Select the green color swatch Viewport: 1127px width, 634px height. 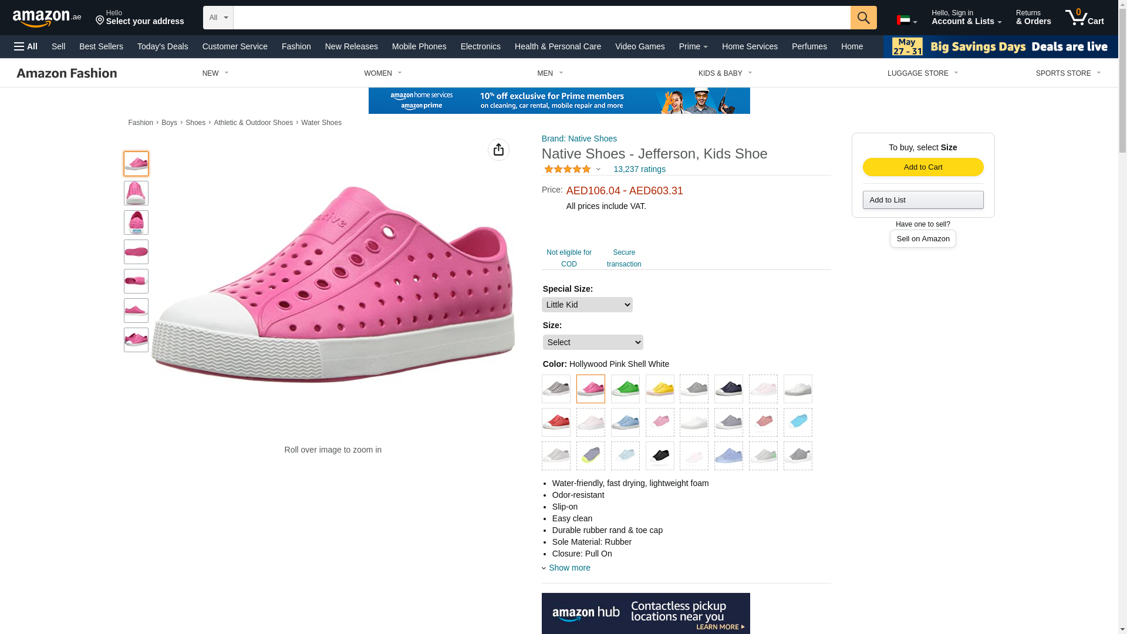click(625, 389)
